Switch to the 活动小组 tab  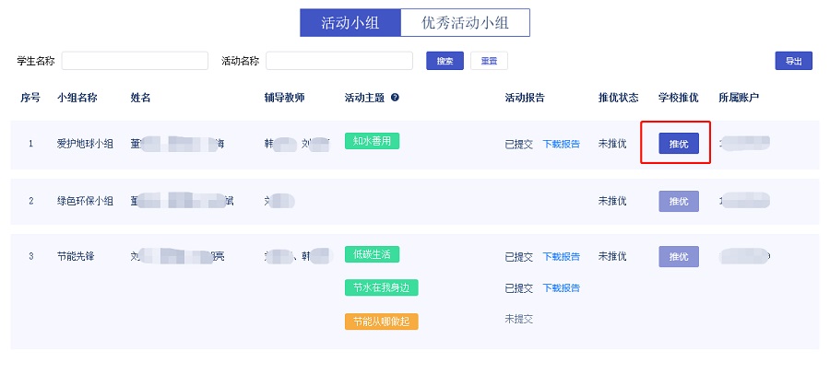350,23
